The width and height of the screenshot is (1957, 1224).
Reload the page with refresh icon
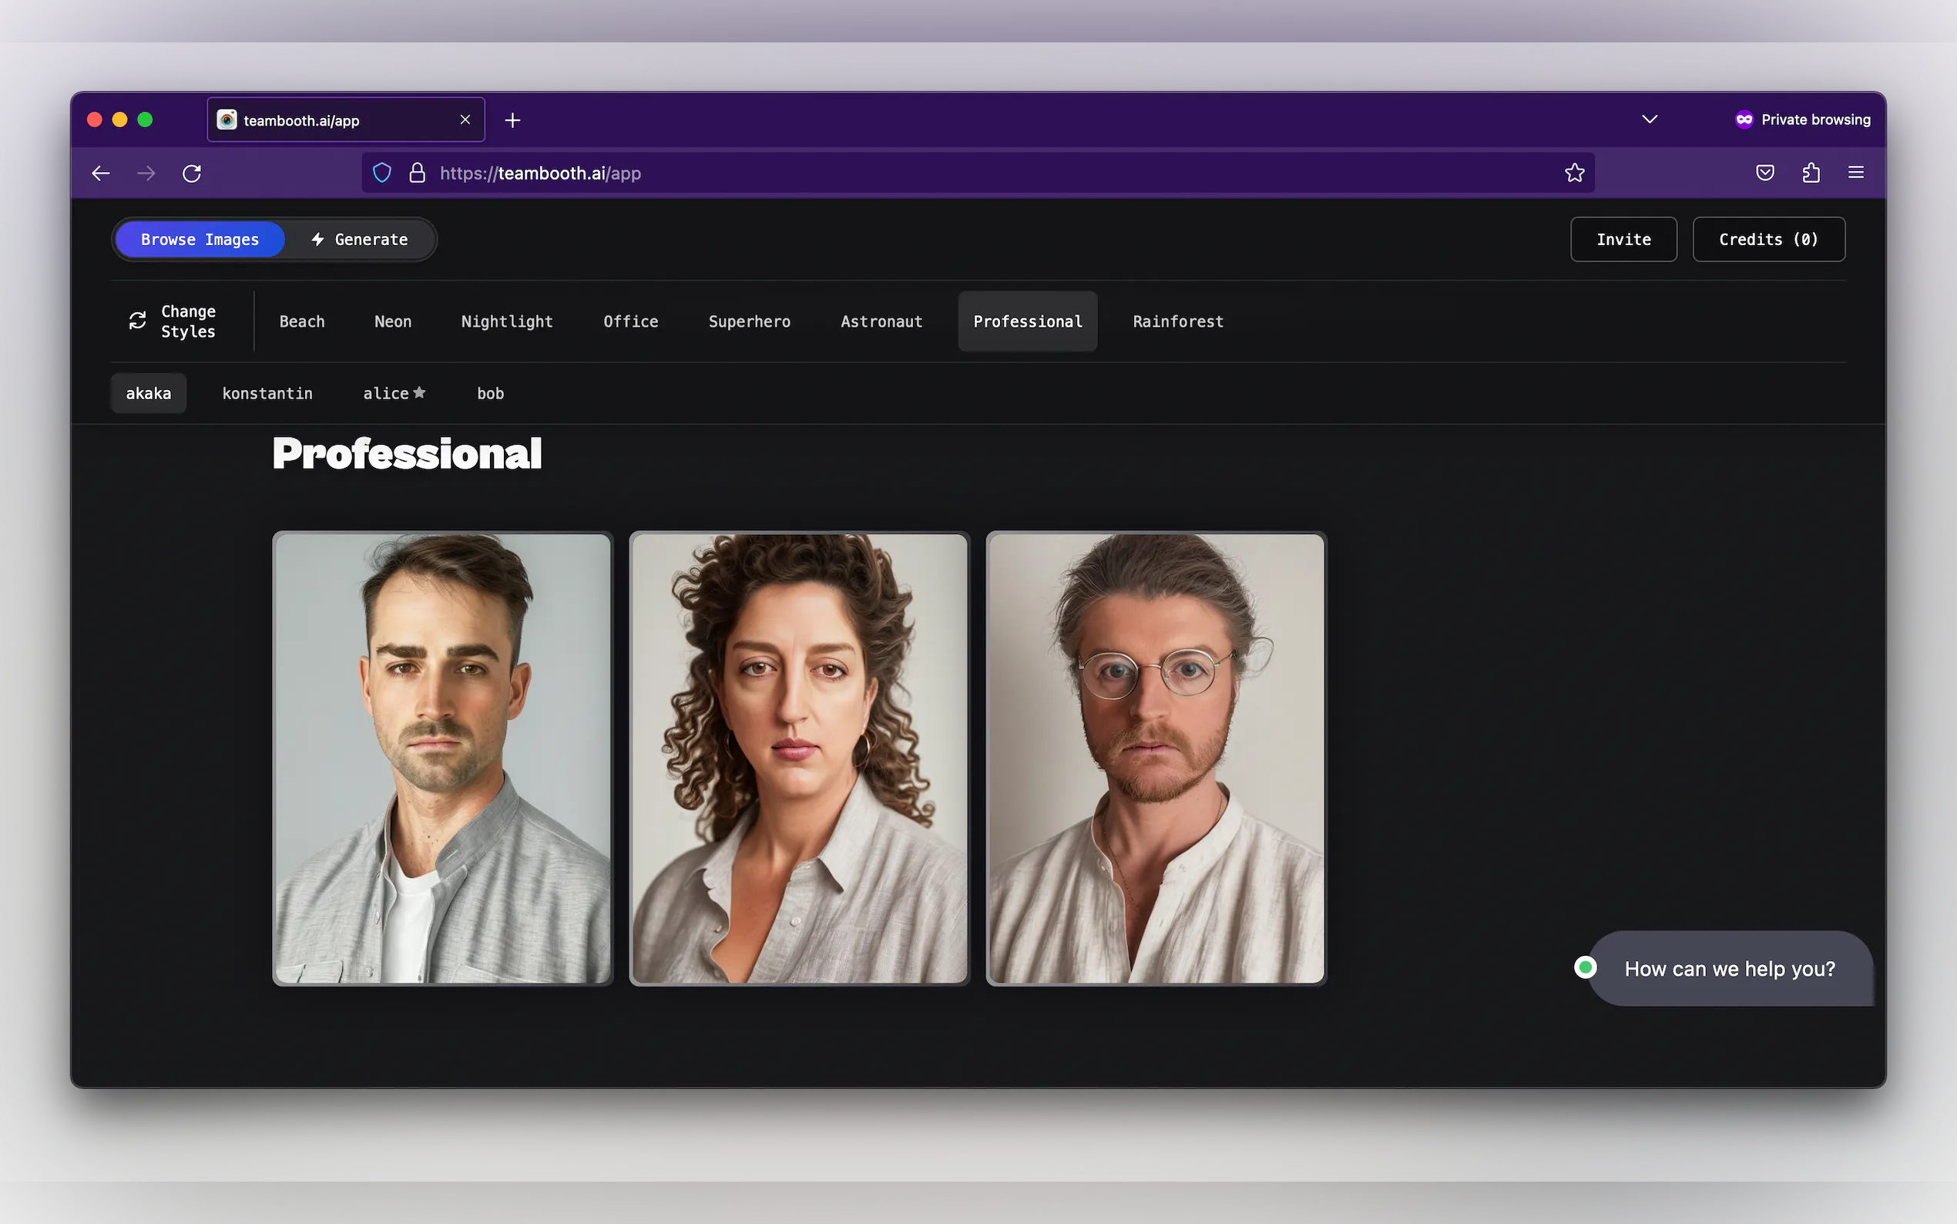click(192, 173)
